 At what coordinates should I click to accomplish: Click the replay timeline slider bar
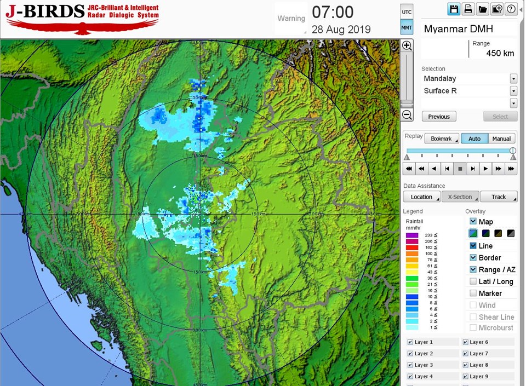point(459,151)
